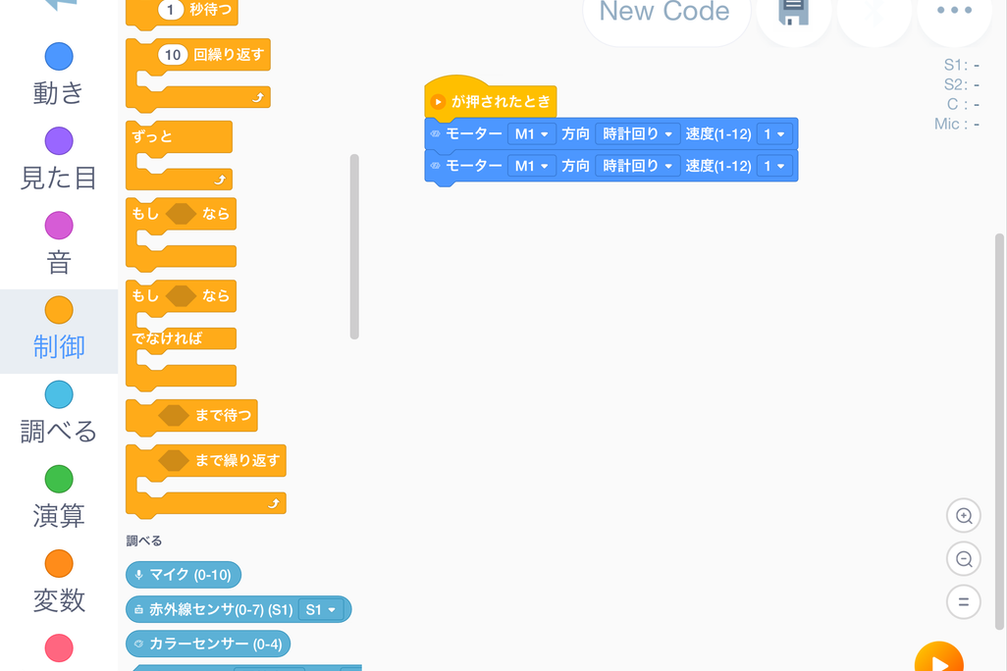This screenshot has height=671, width=1007.
Task: Click the マイク (0-10) sensor block
Action: pos(183,575)
